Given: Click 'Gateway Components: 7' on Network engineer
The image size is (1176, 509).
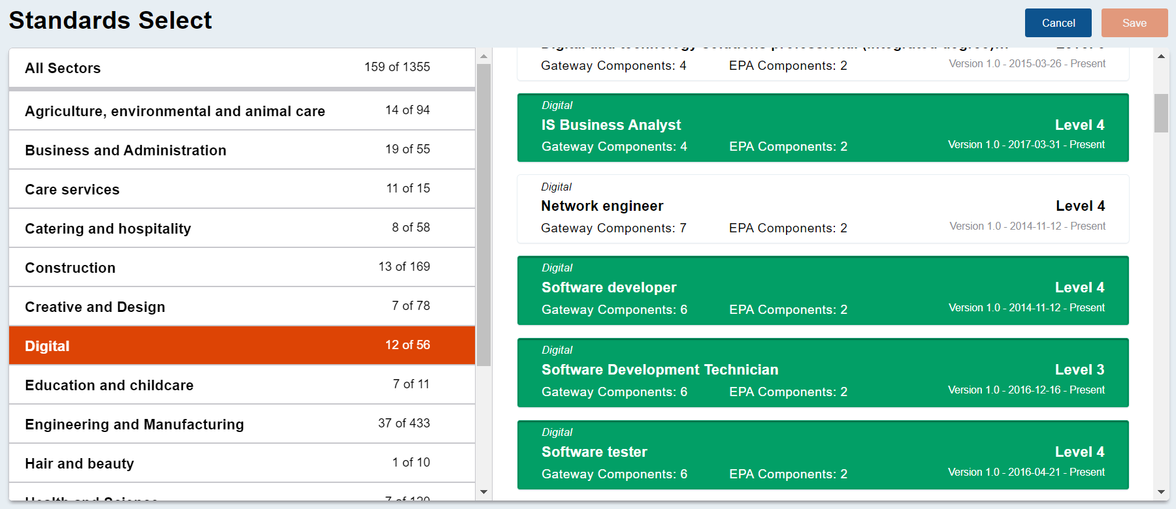Looking at the screenshot, I should pyautogui.click(x=613, y=228).
